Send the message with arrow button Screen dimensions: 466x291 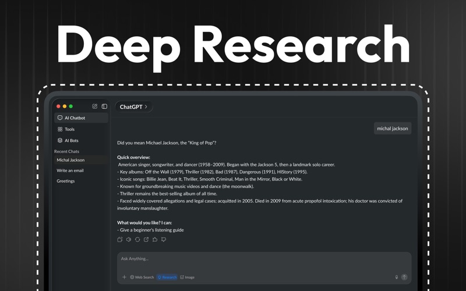coord(404,277)
